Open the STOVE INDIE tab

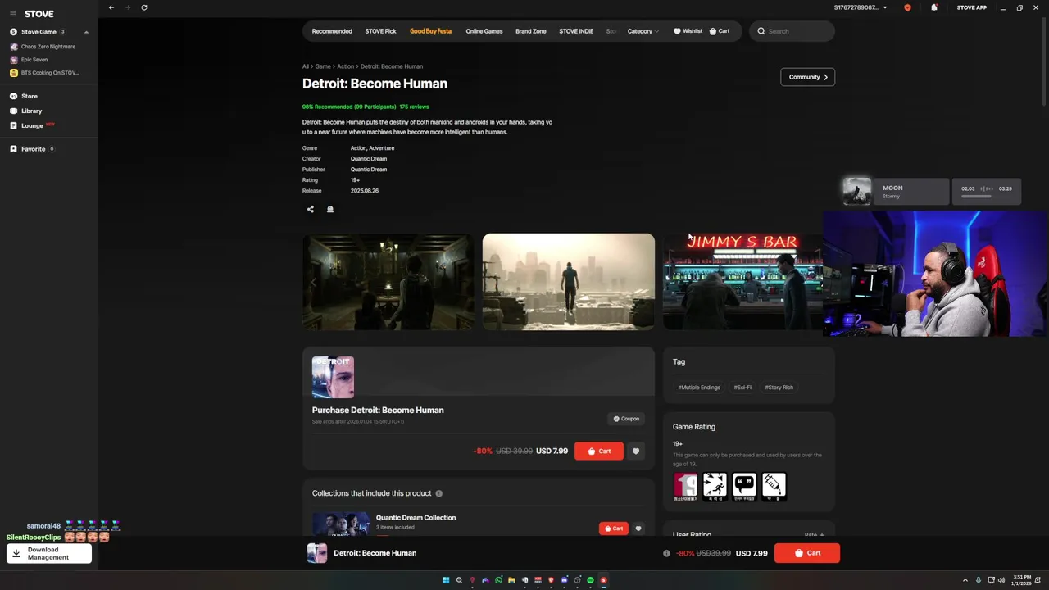pos(576,31)
